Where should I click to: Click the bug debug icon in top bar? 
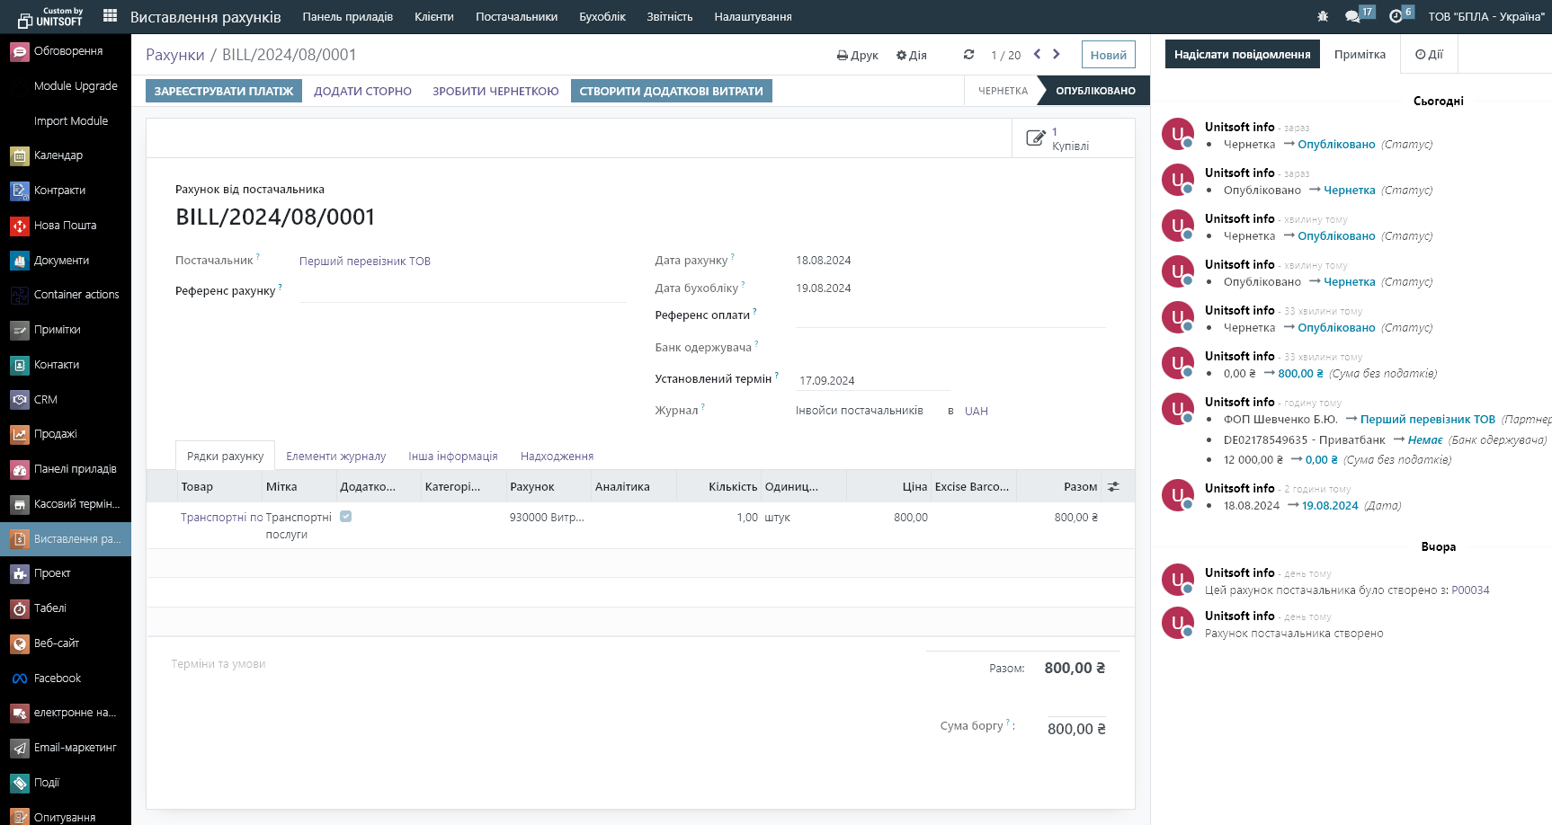point(1322,16)
